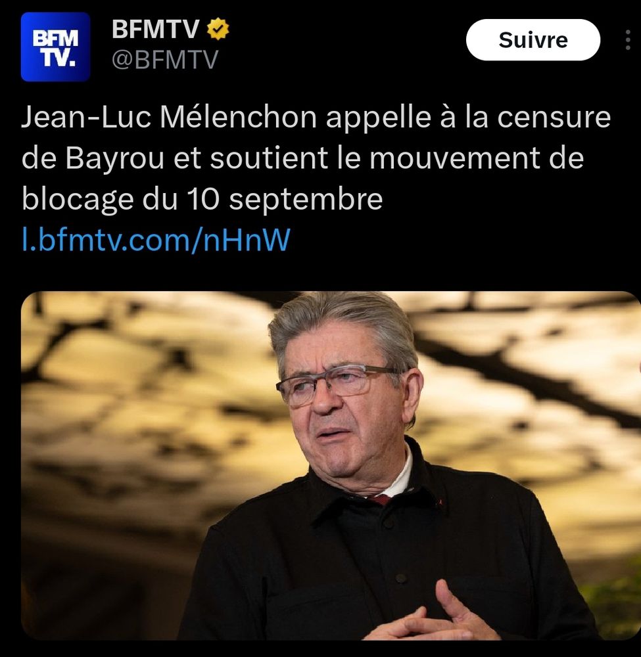The height and width of the screenshot is (657, 641).
Task: Open the three-dot more options menu
Action: 628,40
